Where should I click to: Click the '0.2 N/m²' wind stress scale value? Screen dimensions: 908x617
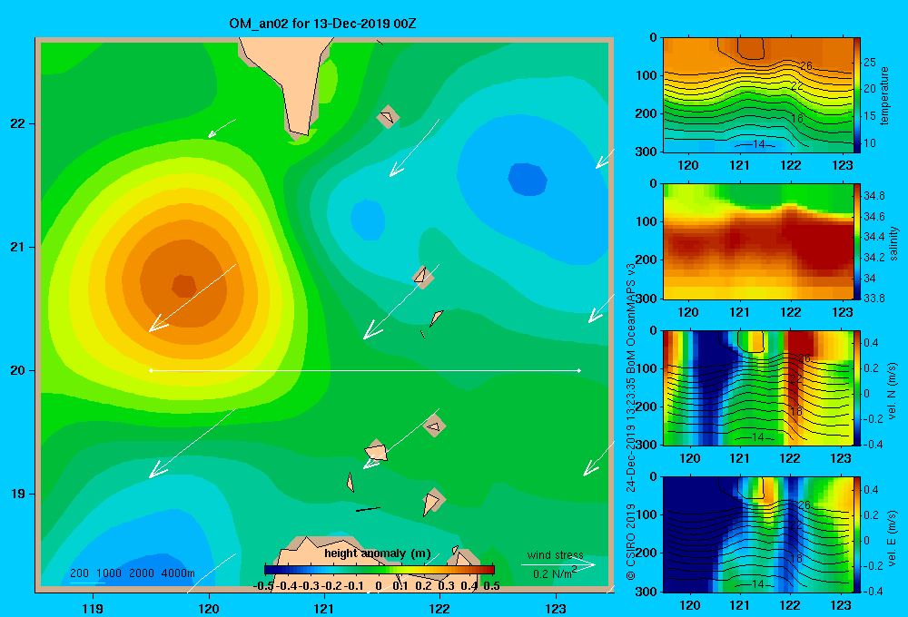click(555, 573)
